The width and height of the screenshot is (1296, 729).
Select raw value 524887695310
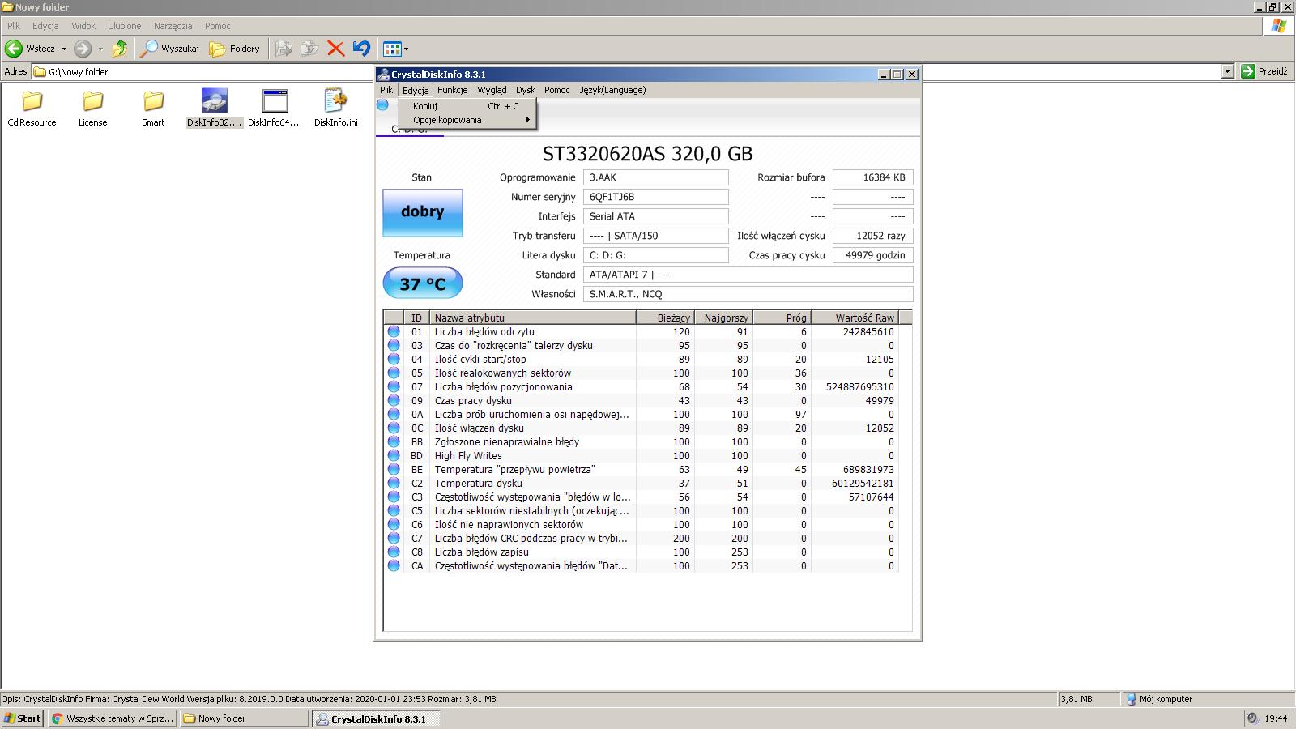click(860, 386)
